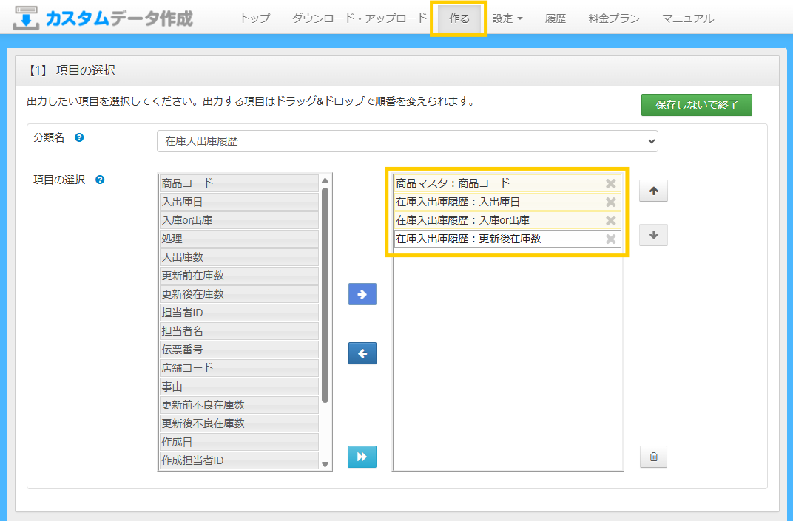Click the move-left arrow button
Image resolution: width=793 pixels, height=521 pixels.
tap(362, 353)
